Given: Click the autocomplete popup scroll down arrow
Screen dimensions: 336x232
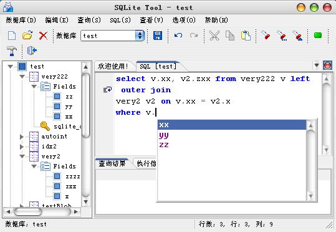Looking at the screenshot, I should [x=310, y=196].
